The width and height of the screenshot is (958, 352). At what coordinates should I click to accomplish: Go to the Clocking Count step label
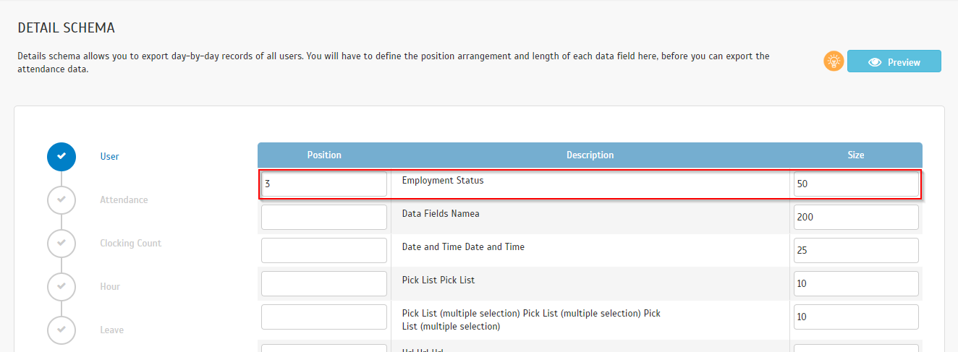tap(130, 243)
